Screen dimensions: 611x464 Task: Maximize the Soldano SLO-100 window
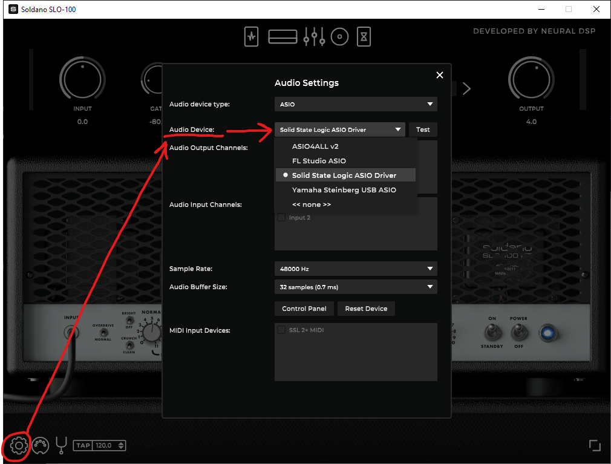569,9
